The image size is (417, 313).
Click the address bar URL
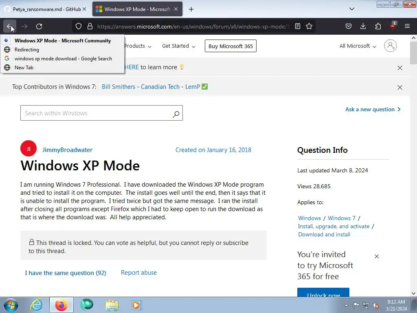[x=193, y=26]
